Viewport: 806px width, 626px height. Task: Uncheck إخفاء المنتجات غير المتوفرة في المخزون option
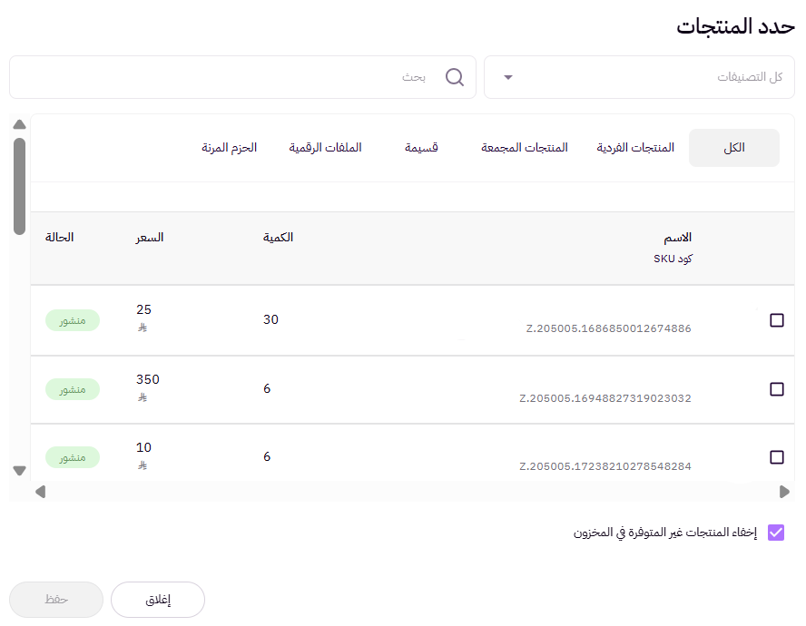(x=775, y=533)
